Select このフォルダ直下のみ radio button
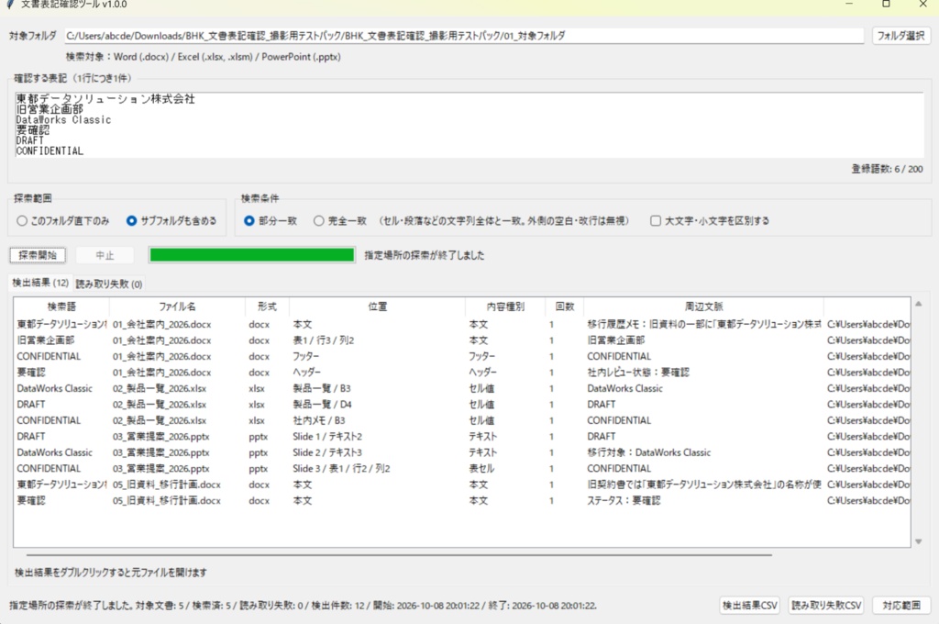This screenshot has width=939, height=624. (x=63, y=220)
